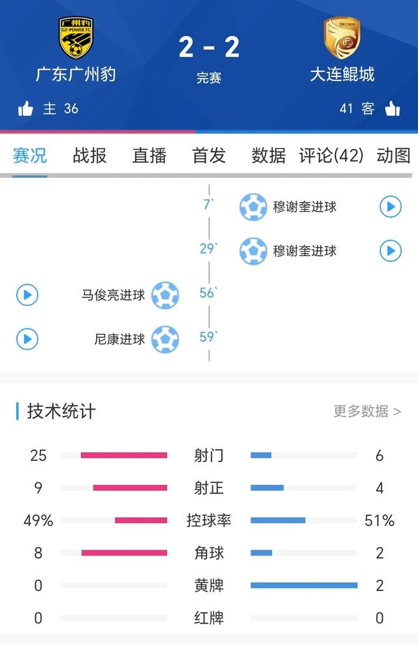418x651 pixels.
Task: Open the 广东广州豹 team logo
Action: [76, 38]
